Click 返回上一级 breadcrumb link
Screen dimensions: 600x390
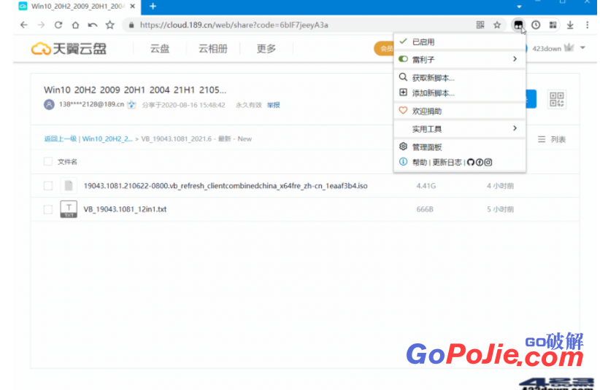(x=61, y=139)
